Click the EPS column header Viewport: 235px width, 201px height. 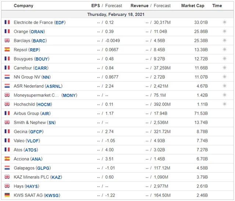(x=95, y=5)
